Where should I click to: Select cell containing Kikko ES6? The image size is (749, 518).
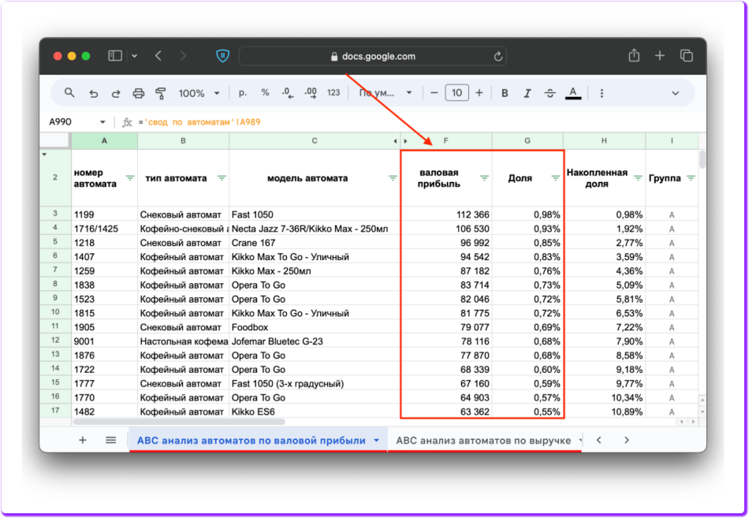[315, 412]
